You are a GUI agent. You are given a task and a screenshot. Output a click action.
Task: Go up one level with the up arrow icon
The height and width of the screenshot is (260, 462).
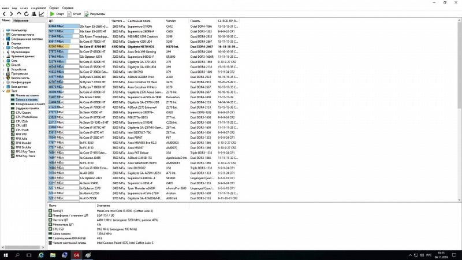tap(19, 14)
